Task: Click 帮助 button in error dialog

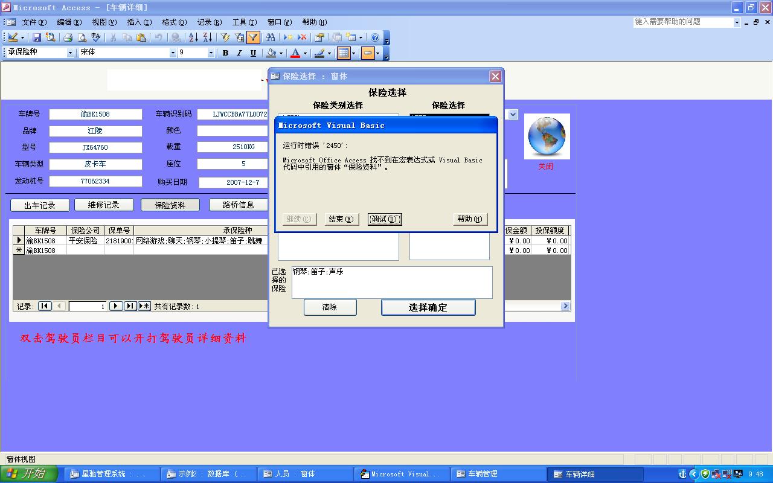Action: click(x=470, y=219)
